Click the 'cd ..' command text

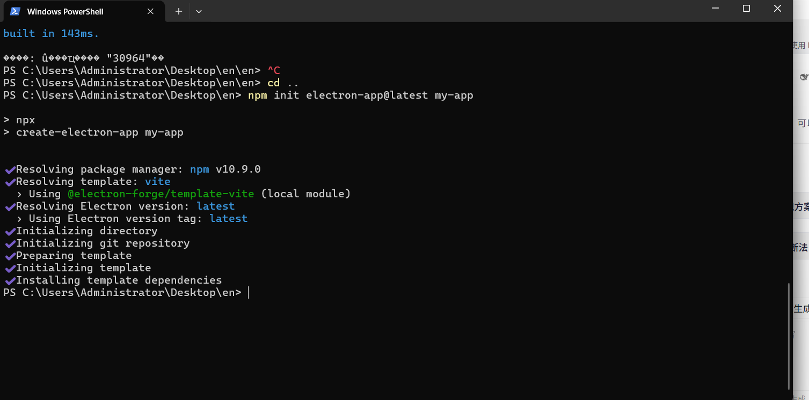point(283,83)
